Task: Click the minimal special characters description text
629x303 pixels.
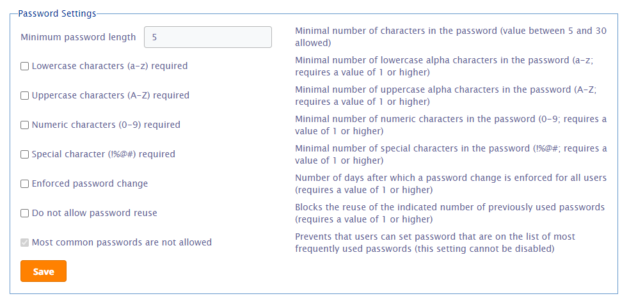Action: 450,154
